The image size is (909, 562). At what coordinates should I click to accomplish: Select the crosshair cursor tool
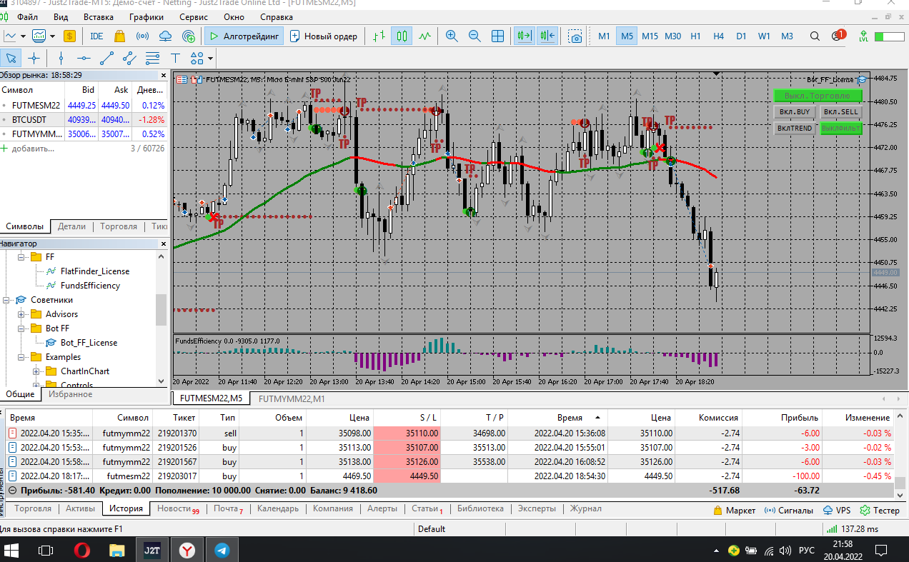click(34, 58)
